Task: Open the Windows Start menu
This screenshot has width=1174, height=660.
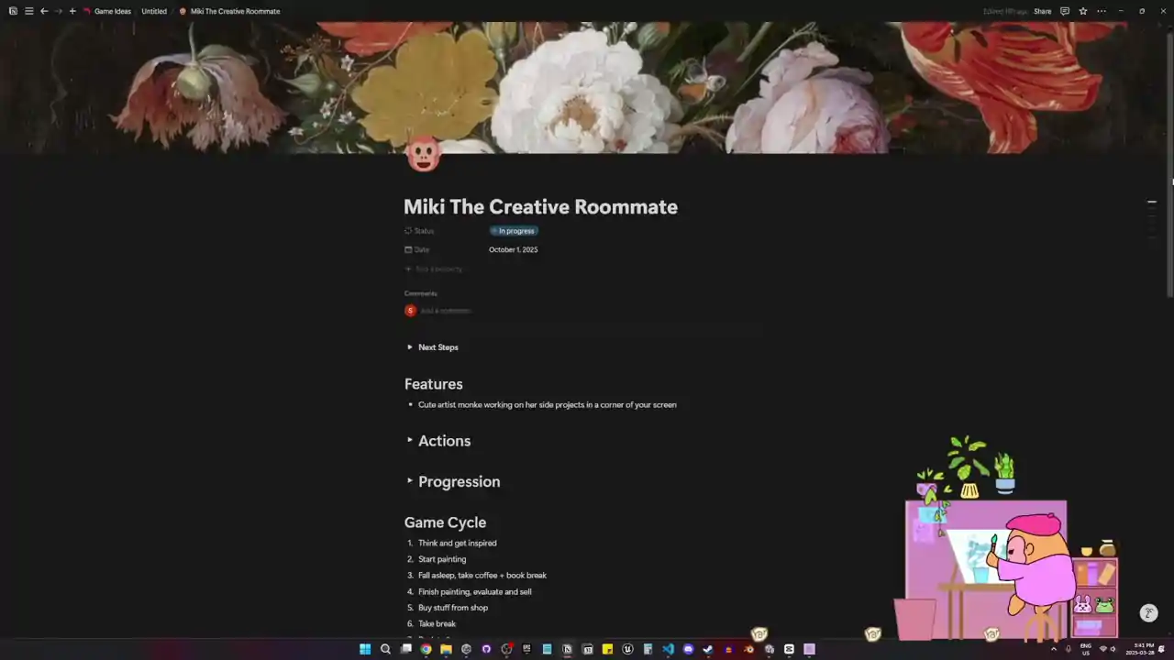Action: [365, 649]
